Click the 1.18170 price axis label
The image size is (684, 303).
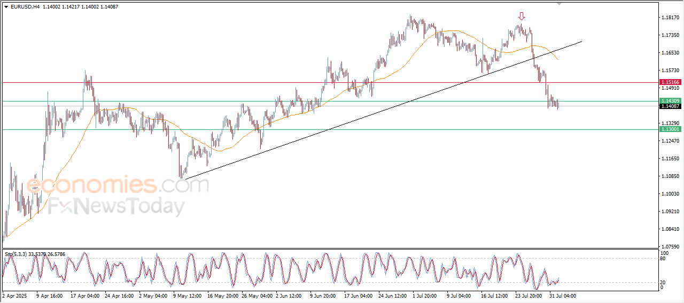(x=670, y=18)
